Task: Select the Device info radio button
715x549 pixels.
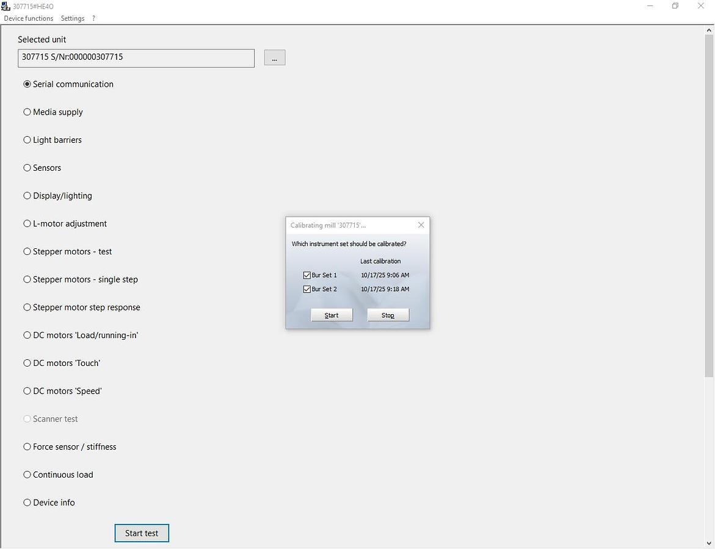Action: (27, 503)
